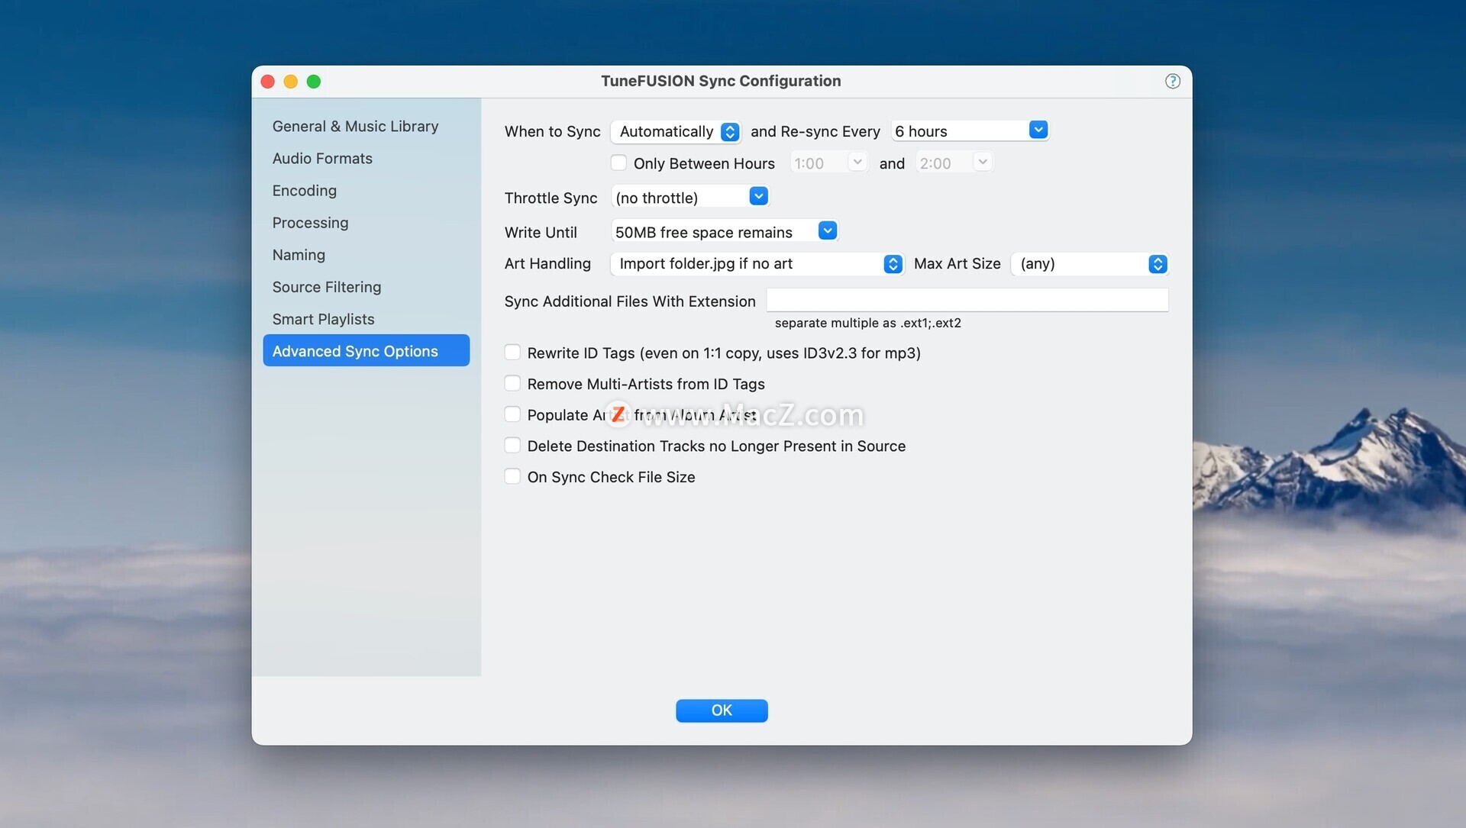Expand the Throttle Sync dropdown
Screen dimensions: 1466x828
point(689,198)
